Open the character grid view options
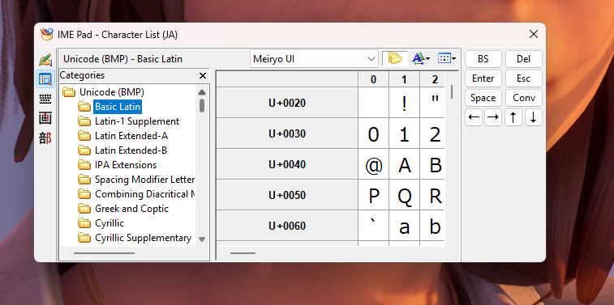 coord(446,58)
